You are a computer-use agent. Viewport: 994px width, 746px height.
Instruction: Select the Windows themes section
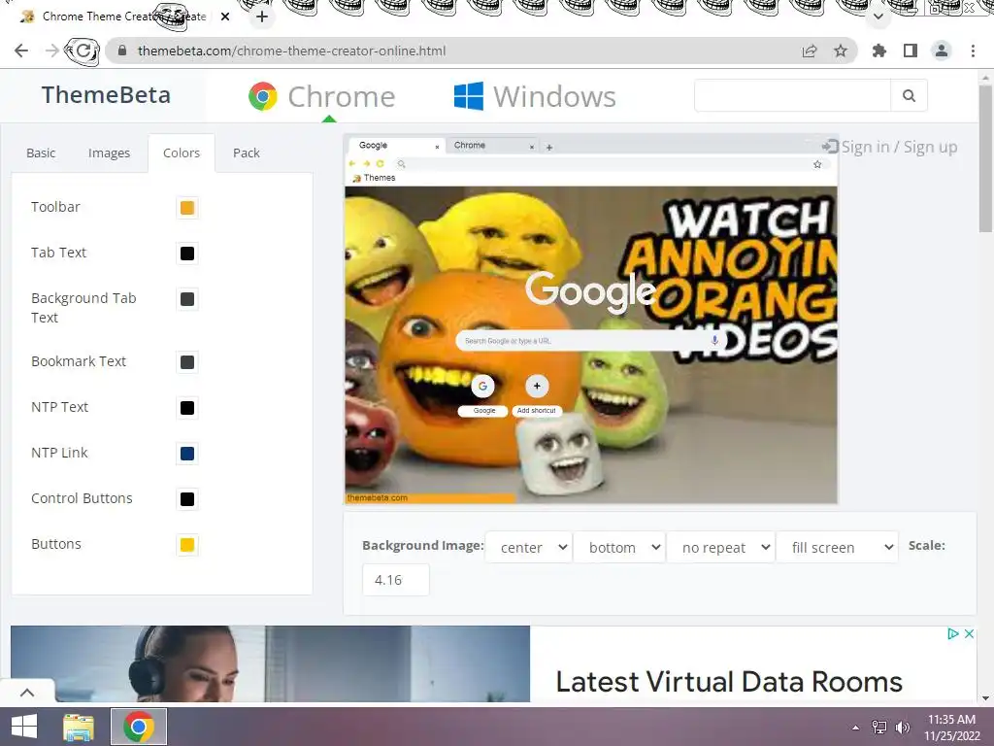coord(535,96)
